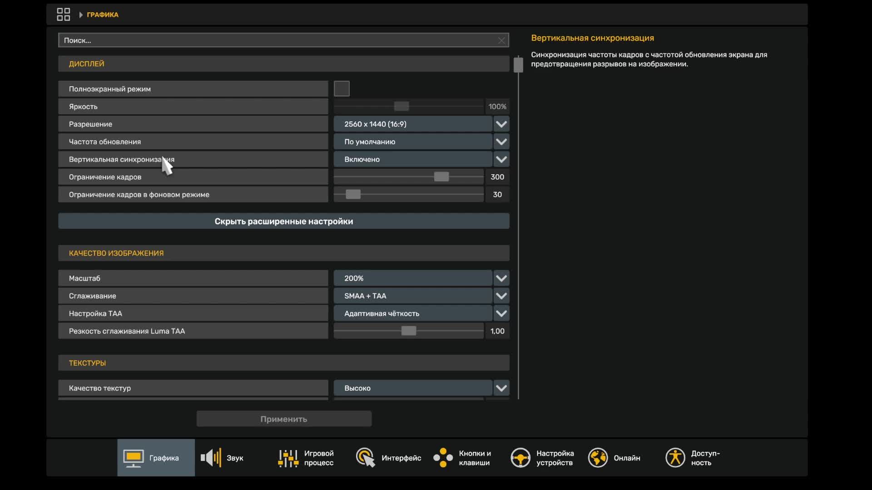Switch to the Кнопки и клавиши tab

[466, 458]
